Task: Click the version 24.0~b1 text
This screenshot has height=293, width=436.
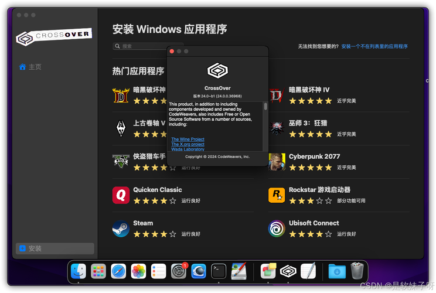Action: 217,96
